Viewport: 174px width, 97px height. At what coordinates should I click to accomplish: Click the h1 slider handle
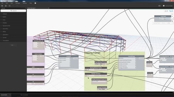35,76
